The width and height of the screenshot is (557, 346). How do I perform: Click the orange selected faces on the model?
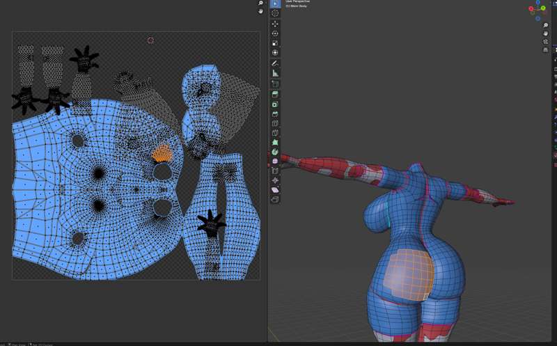click(x=409, y=275)
